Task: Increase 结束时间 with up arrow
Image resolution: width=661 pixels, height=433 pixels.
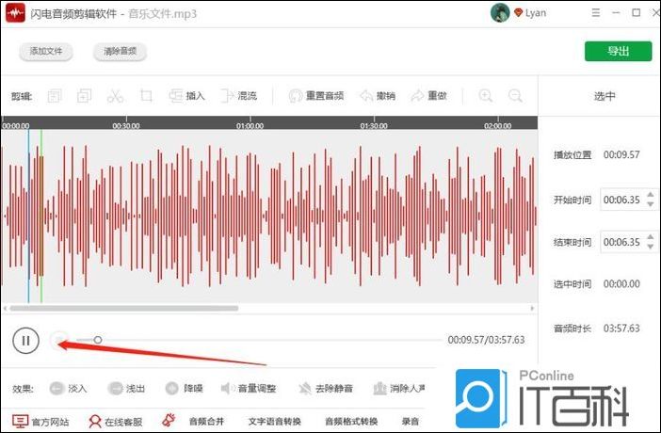Action: click(x=651, y=237)
